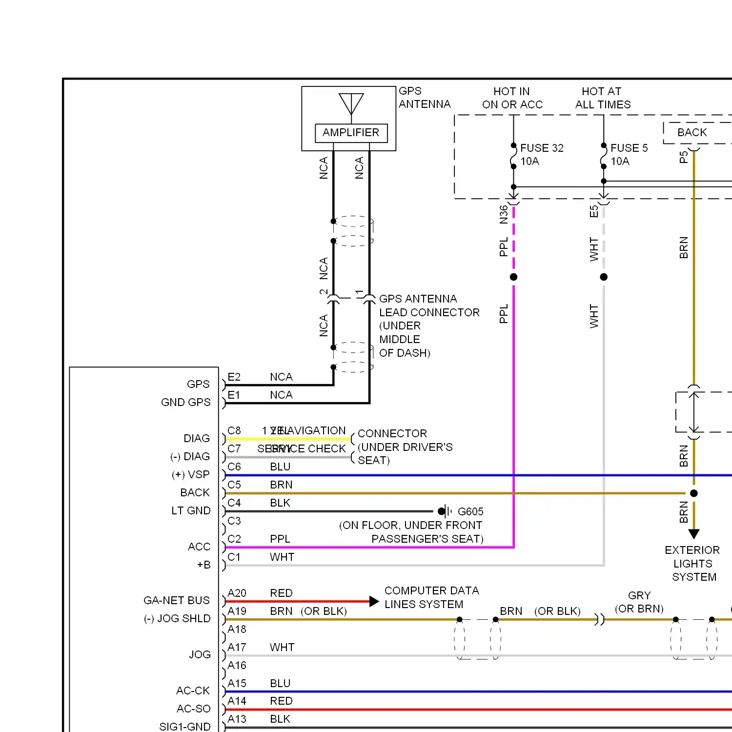
Task: Click the WHT label on the A17 row
Action: 282,647
